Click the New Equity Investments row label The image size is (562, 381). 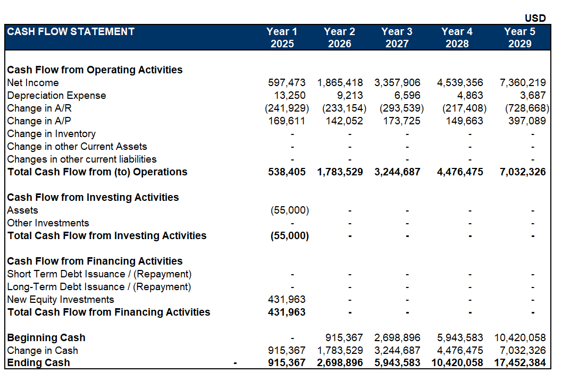pos(61,300)
